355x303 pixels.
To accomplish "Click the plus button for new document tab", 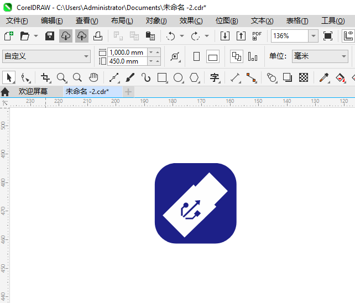I will [x=128, y=92].
